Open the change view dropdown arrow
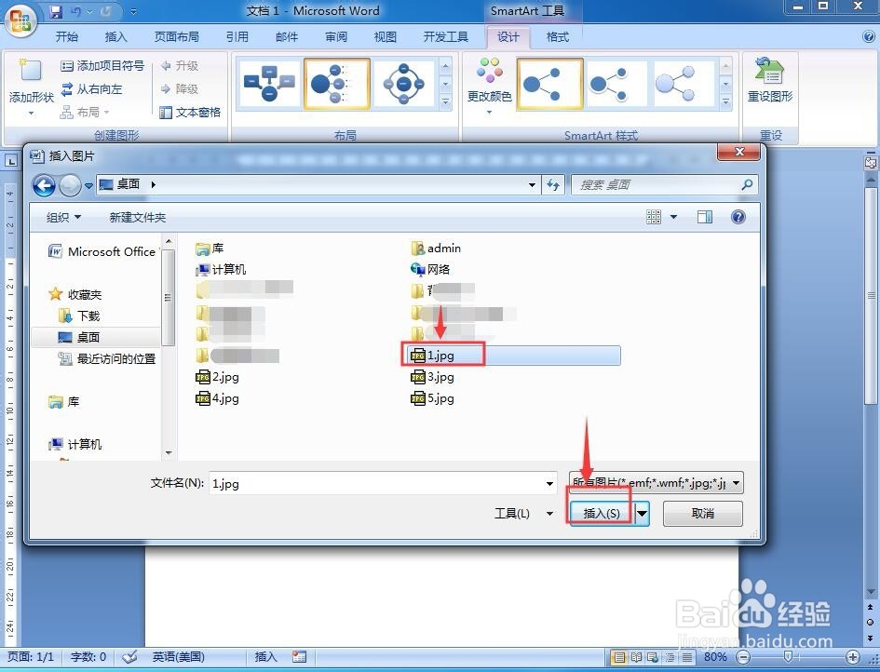 point(674,217)
